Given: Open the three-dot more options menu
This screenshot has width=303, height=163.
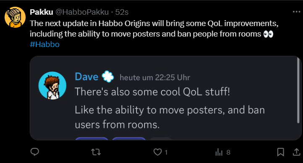Looking at the screenshot, I should (x=296, y=12).
